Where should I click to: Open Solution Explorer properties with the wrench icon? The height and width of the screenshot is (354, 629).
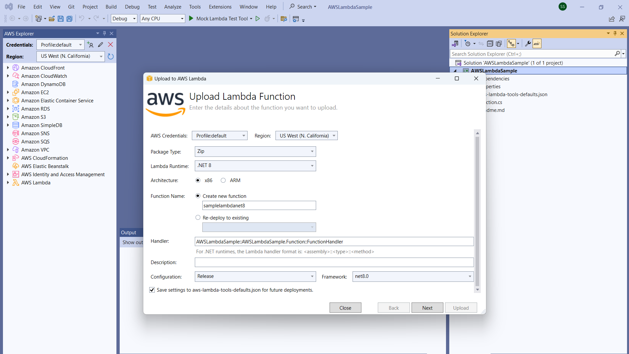(x=528, y=43)
